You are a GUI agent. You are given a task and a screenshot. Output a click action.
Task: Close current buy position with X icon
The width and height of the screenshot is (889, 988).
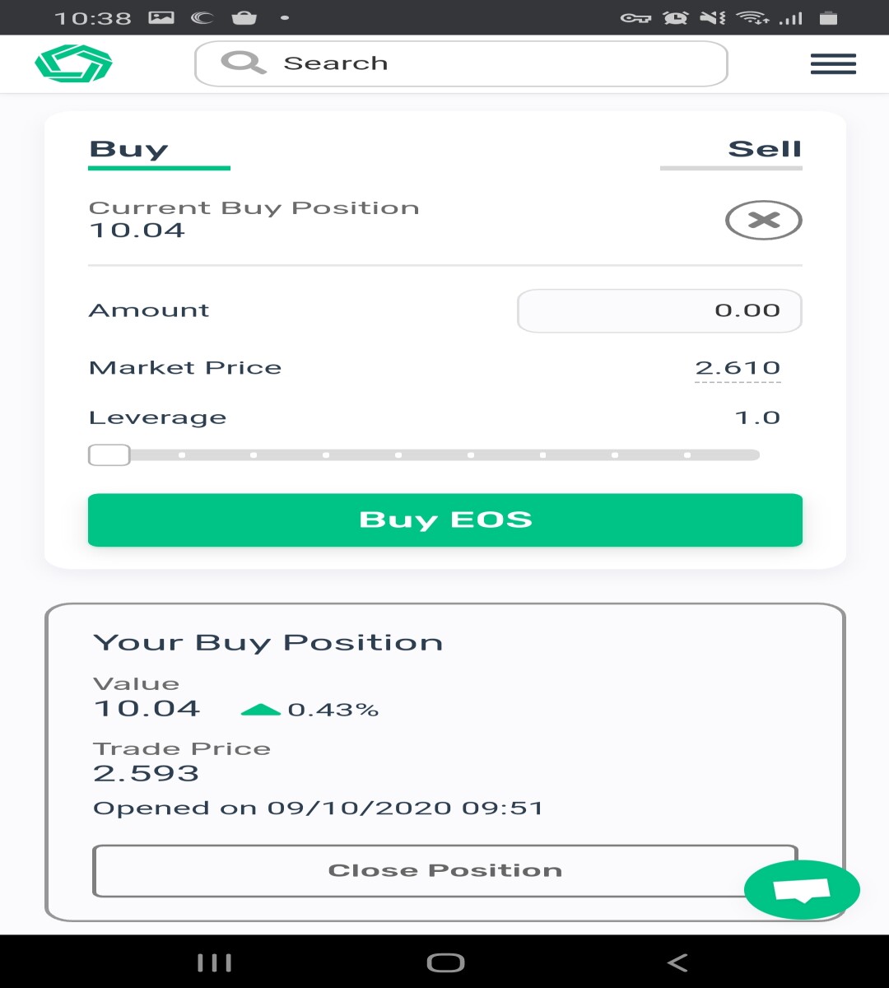tap(763, 220)
